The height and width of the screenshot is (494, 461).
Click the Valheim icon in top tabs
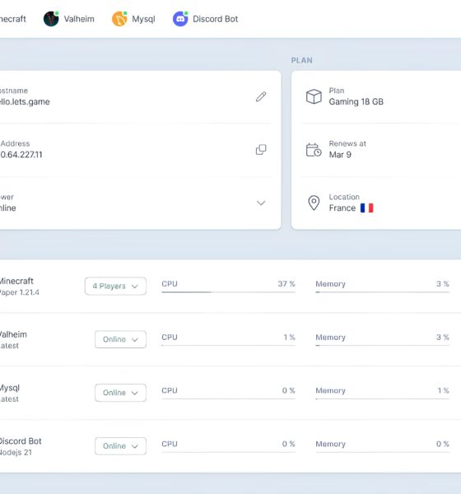pos(51,19)
